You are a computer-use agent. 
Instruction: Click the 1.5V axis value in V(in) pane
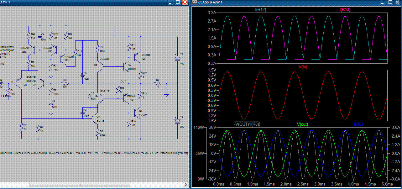pyautogui.click(x=212, y=70)
